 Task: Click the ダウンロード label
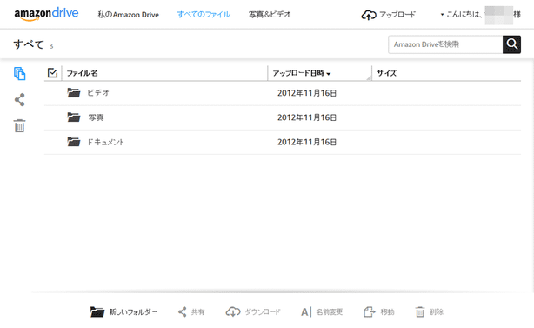click(x=263, y=311)
